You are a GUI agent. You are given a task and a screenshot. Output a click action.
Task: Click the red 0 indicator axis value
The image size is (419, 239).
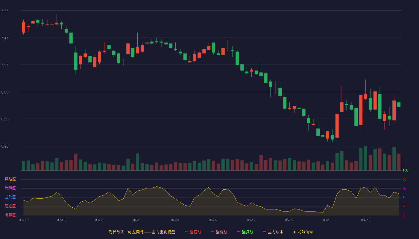coord(403,215)
